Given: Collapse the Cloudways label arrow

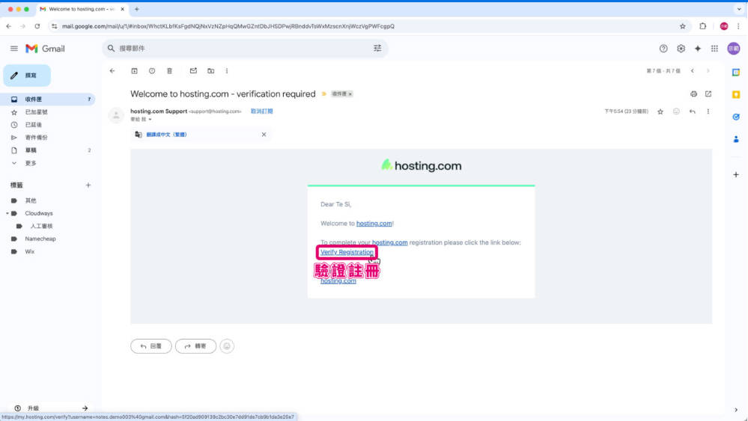Looking at the screenshot, I should 7,213.
